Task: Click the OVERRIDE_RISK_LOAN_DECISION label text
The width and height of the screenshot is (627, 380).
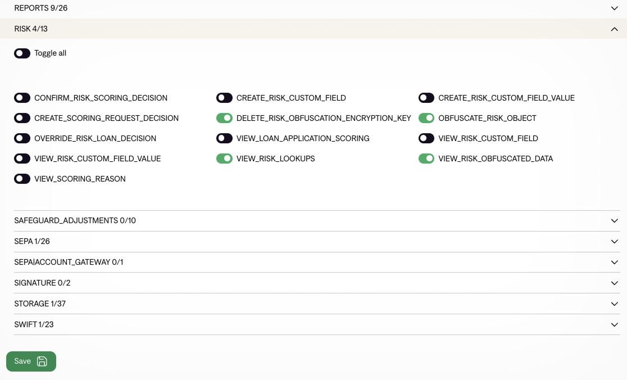Action: click(x=95, y=138)
